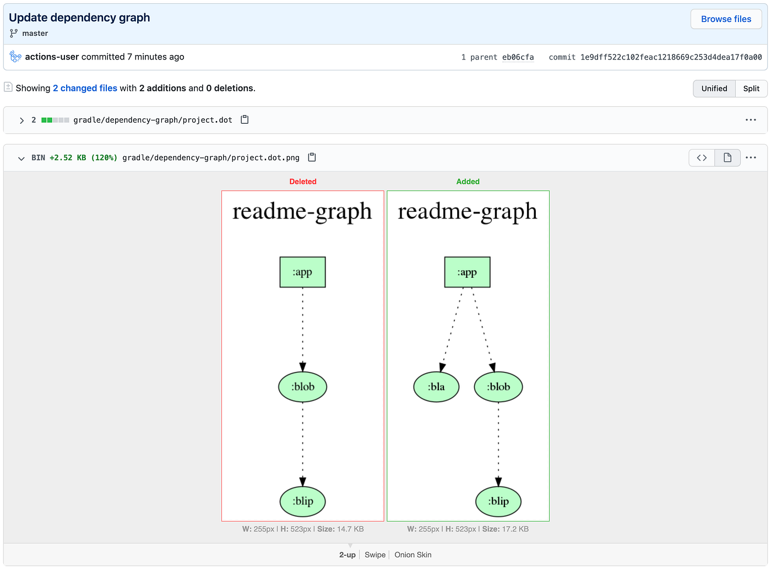
Task: Switch to Split diff view
Action: click(751, 88)
